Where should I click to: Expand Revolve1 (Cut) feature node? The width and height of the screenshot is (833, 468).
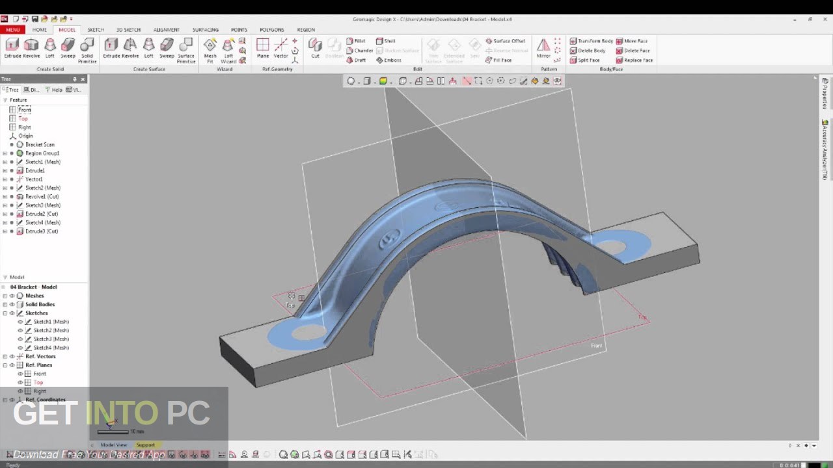pos(5,196)
